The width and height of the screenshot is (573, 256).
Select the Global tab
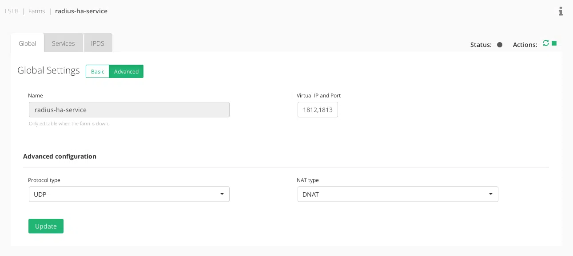[27, 43]
